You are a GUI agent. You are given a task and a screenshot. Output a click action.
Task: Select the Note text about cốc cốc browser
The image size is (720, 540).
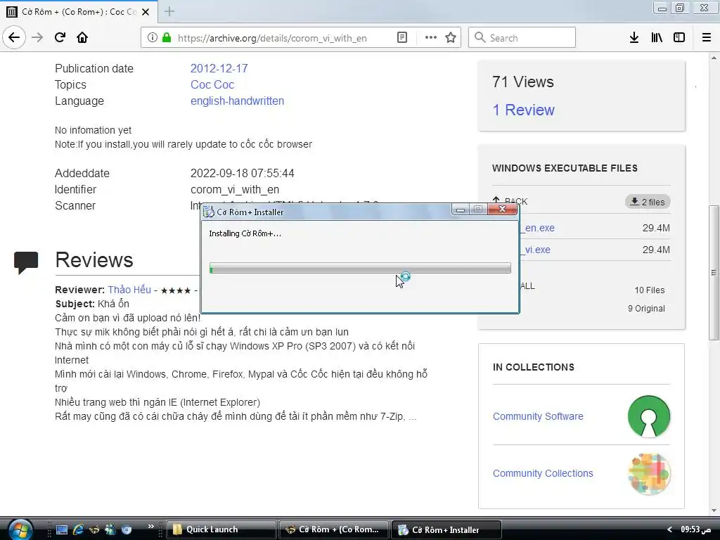[x=184, y=144]
